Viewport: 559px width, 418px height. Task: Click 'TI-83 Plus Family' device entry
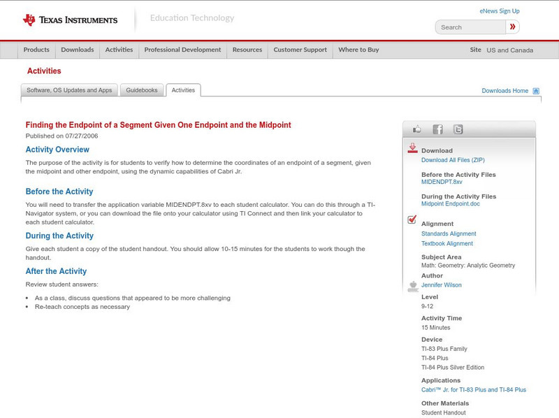click(x=444, y=349)
